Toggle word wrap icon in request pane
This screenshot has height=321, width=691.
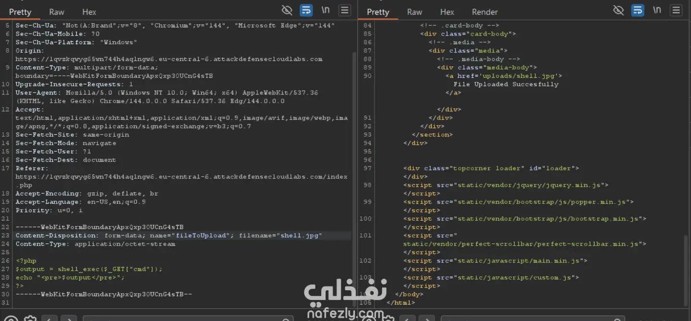306,10
